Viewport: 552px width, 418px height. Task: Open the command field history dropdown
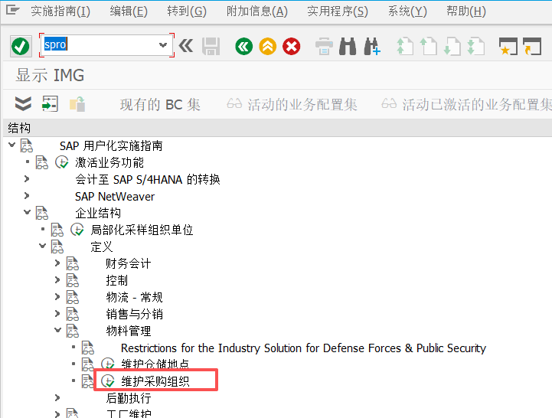162,45
